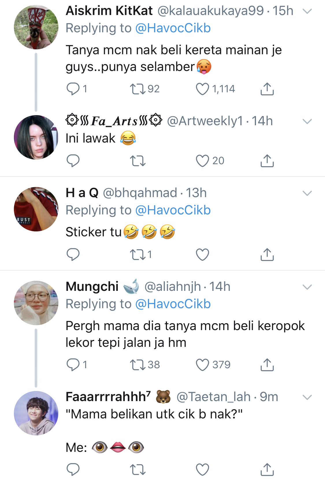Open the H a Q username profile
The height and width of the screenshot is (479, 325).
[x=82, y=193]
